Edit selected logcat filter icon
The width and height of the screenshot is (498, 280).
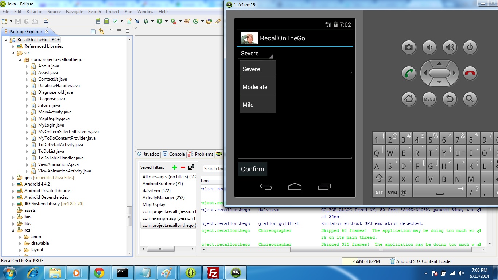pos(191,167)
